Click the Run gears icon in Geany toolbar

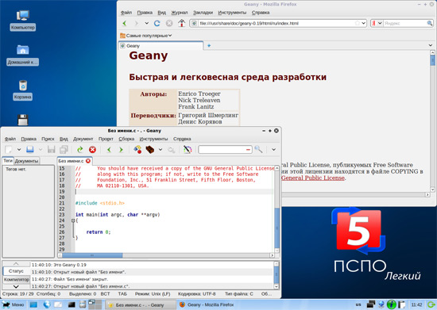pos(172,150)
